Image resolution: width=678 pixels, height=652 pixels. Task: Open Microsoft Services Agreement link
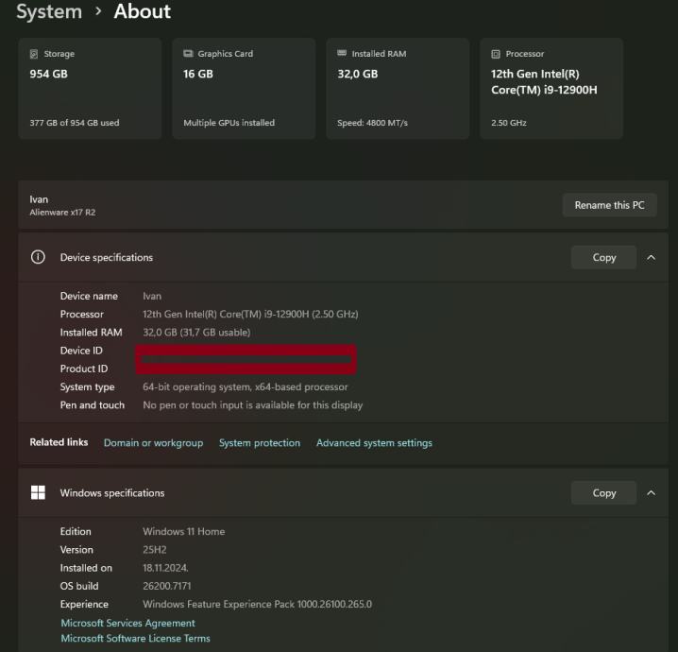click(127, 623)
